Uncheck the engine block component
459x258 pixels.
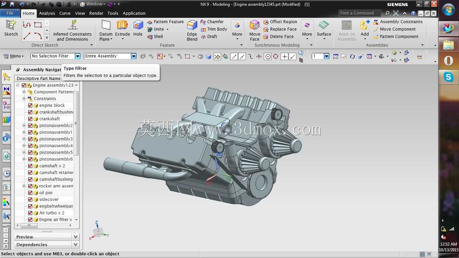click(x=30, y=105)
